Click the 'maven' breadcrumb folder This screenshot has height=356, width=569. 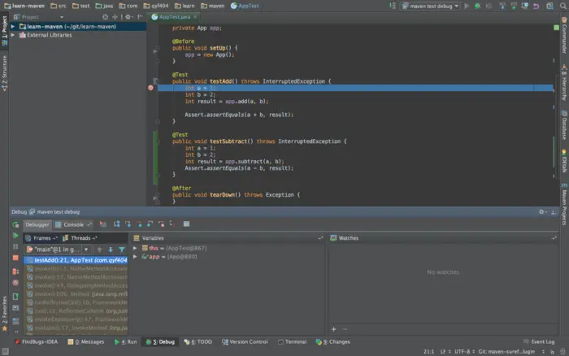click(x=213, y=6)
